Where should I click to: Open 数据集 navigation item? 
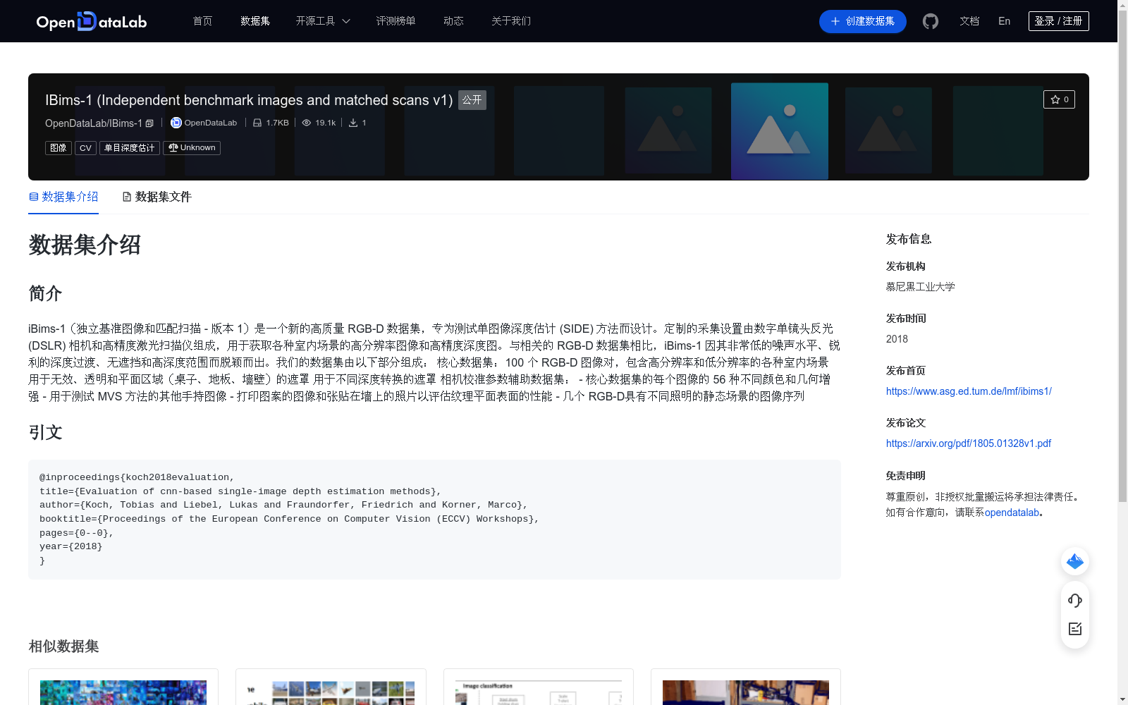(x=255, y=21)
